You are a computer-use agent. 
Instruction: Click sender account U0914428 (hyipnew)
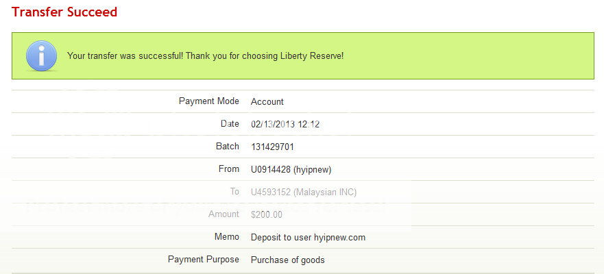click(291, 170)
